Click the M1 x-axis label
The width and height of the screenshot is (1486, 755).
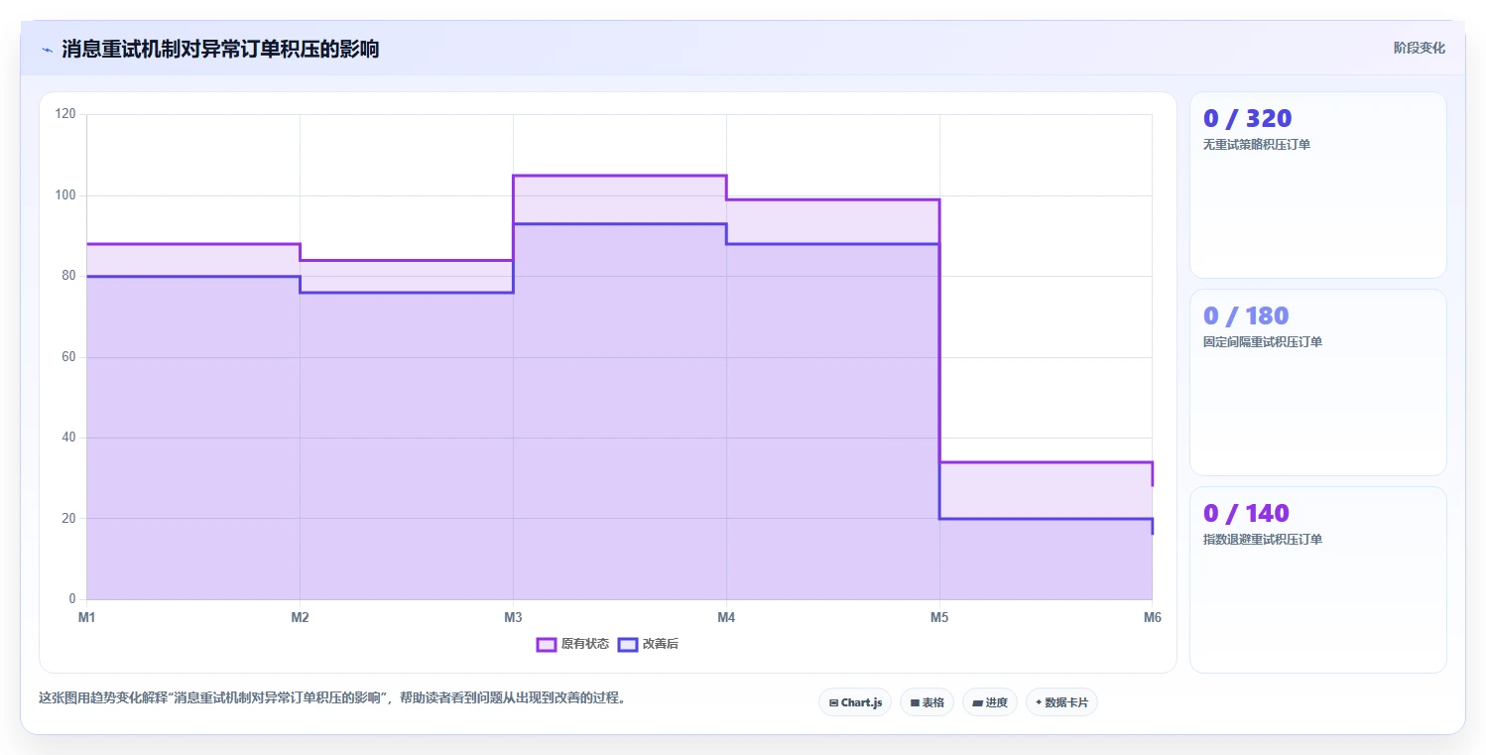pos(86,617)
